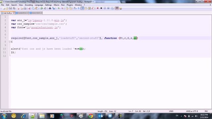
Task: Open the Plugins menu
Action: tap(70, 5)
